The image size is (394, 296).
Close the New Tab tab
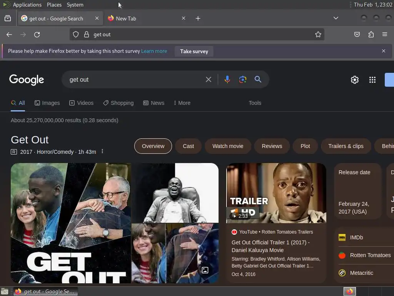(x=184, y=18)
